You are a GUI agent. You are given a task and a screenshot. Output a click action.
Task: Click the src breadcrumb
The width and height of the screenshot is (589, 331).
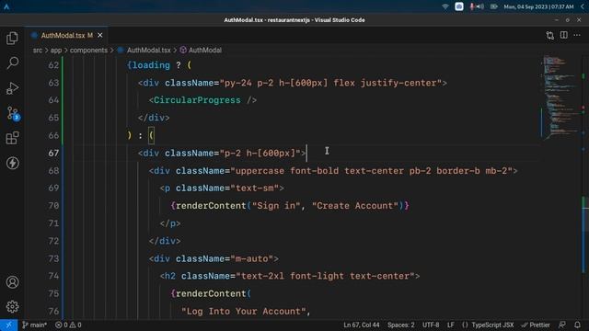[38, 50]
